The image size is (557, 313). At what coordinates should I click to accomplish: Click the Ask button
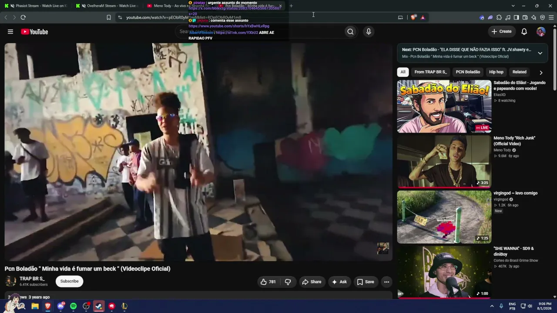[339, 282]
